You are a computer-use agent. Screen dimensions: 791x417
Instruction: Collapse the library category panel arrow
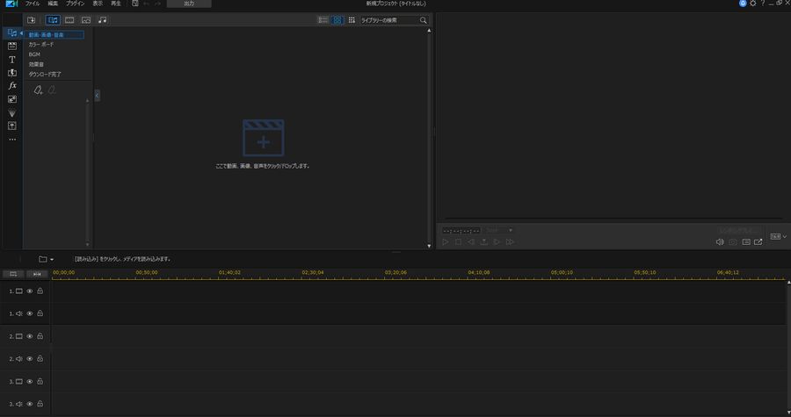pyautogui.click(x=97, y=95)
